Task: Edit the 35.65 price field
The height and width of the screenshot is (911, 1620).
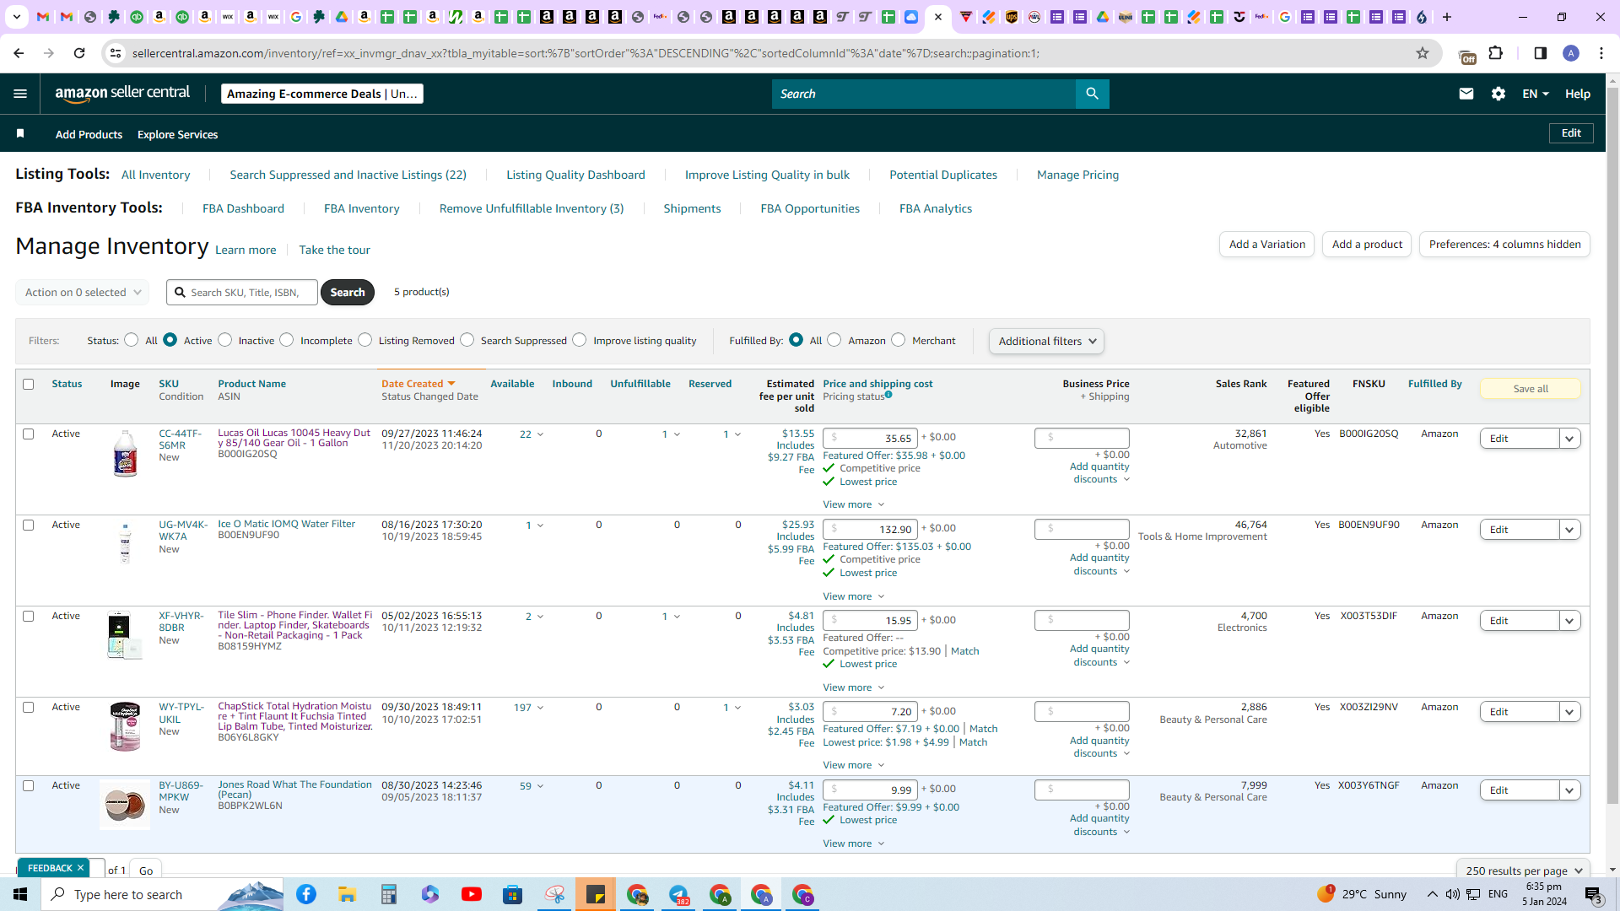Action: (870, 438)
